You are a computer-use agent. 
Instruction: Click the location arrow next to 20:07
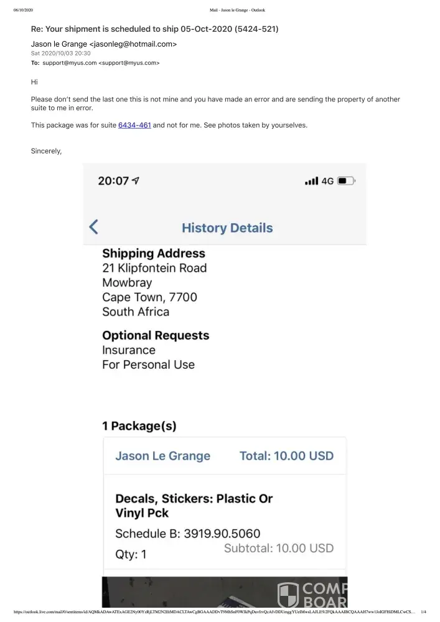[136, 181]
